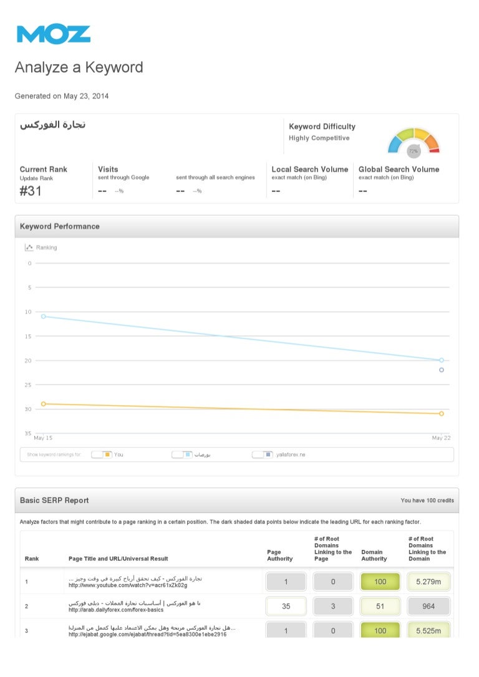
Task: Click the '#31' current rank value
Action: point(31,191)
